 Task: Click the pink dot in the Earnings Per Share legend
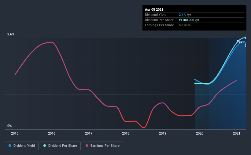pos(87,146)
